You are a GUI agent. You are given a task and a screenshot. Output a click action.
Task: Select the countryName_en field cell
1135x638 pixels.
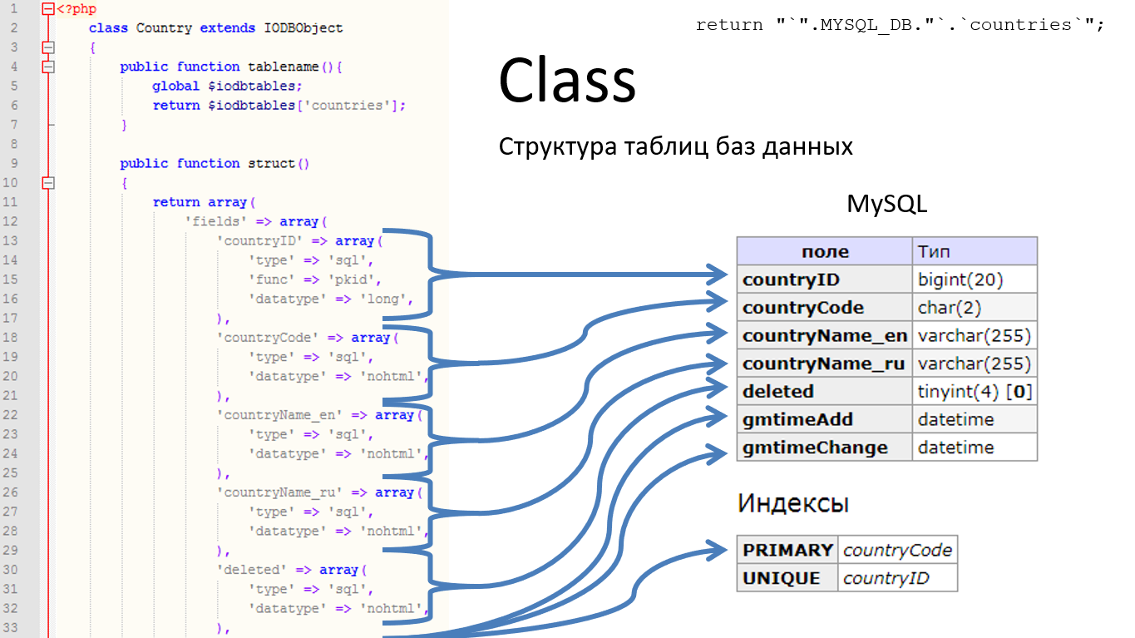tap(823, 336)
